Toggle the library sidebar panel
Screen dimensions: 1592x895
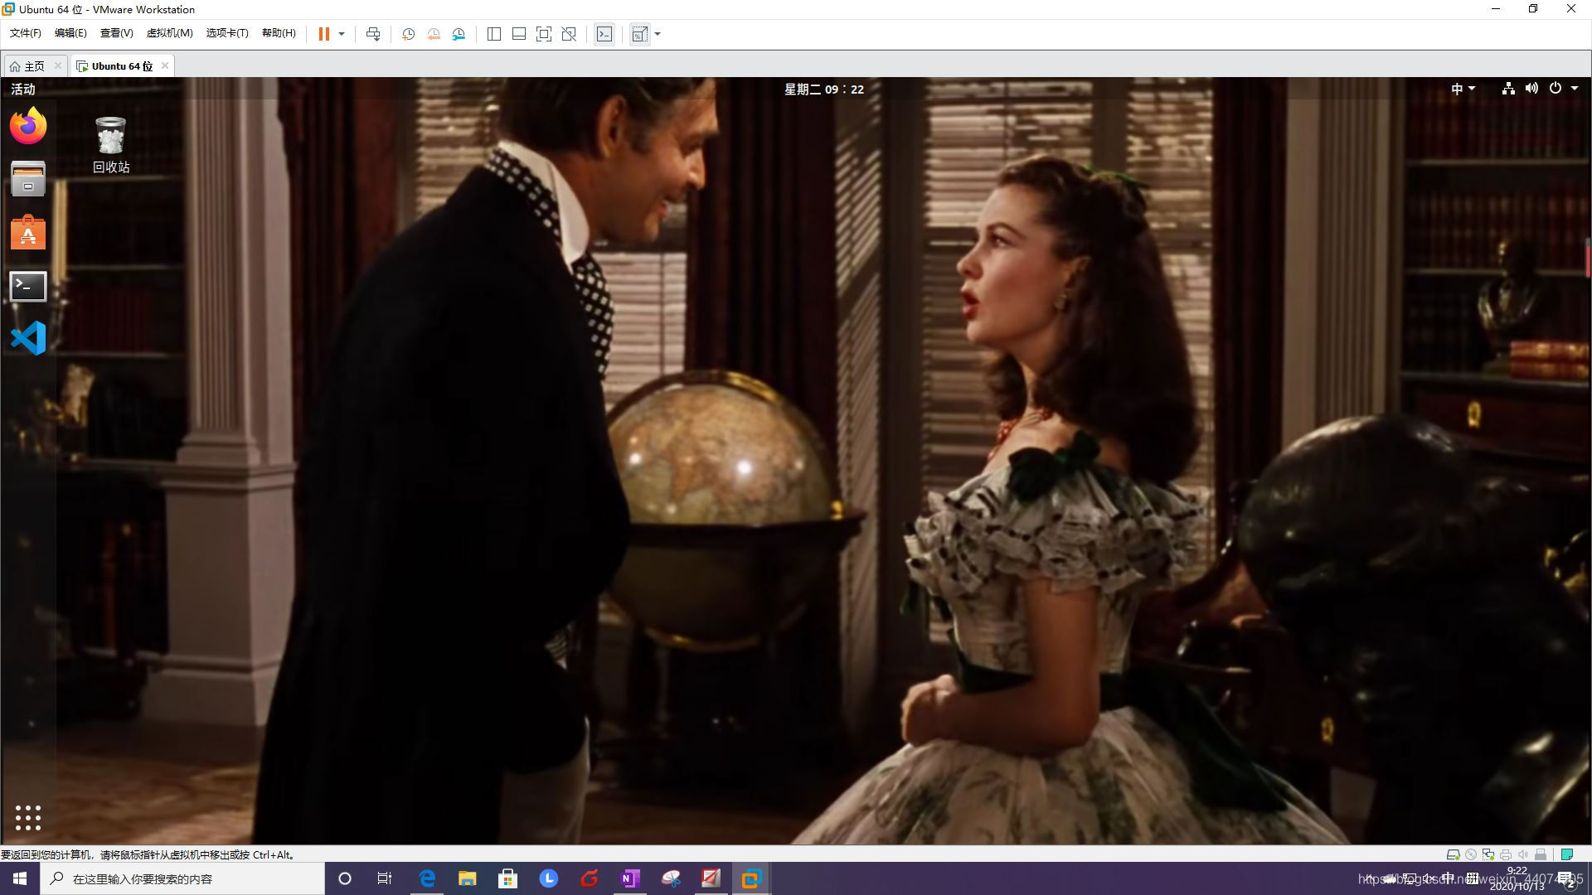point(494,34)
